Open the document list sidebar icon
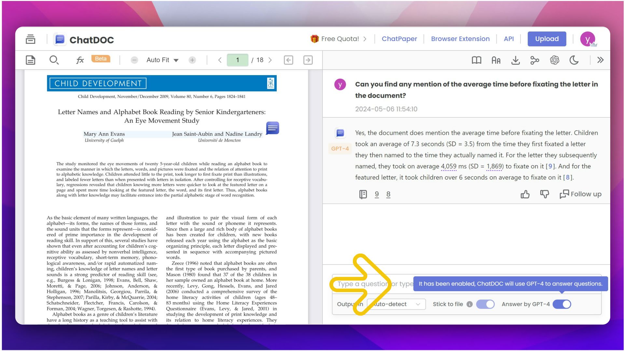 pos(30,39)
